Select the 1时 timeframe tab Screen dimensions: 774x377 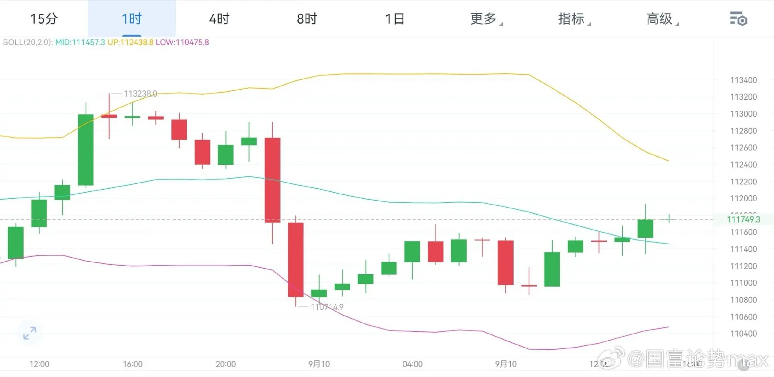coord(132,19)
